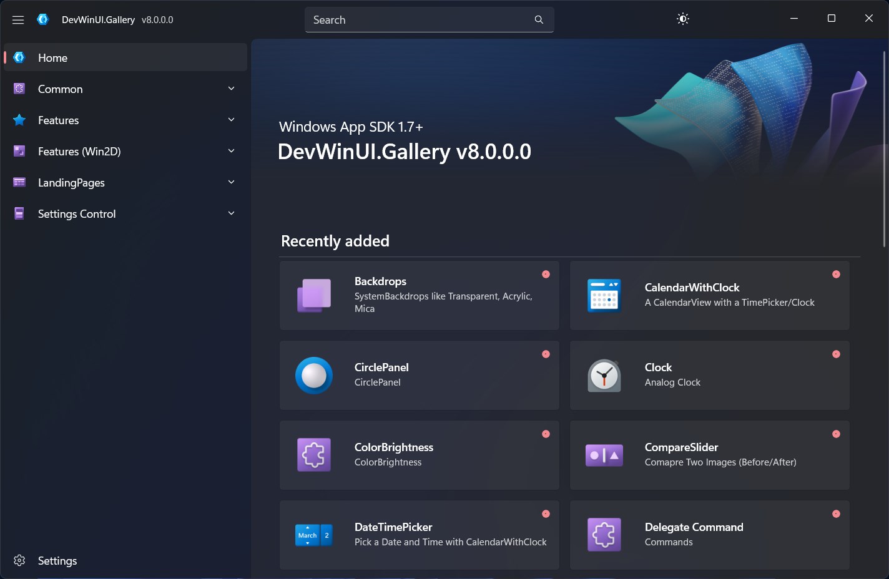Click the red dot badge on Delegate Command card
Image resolution: width=889 pixels, height=579 pixels.
pyautogui.click(x=836, y=513)
